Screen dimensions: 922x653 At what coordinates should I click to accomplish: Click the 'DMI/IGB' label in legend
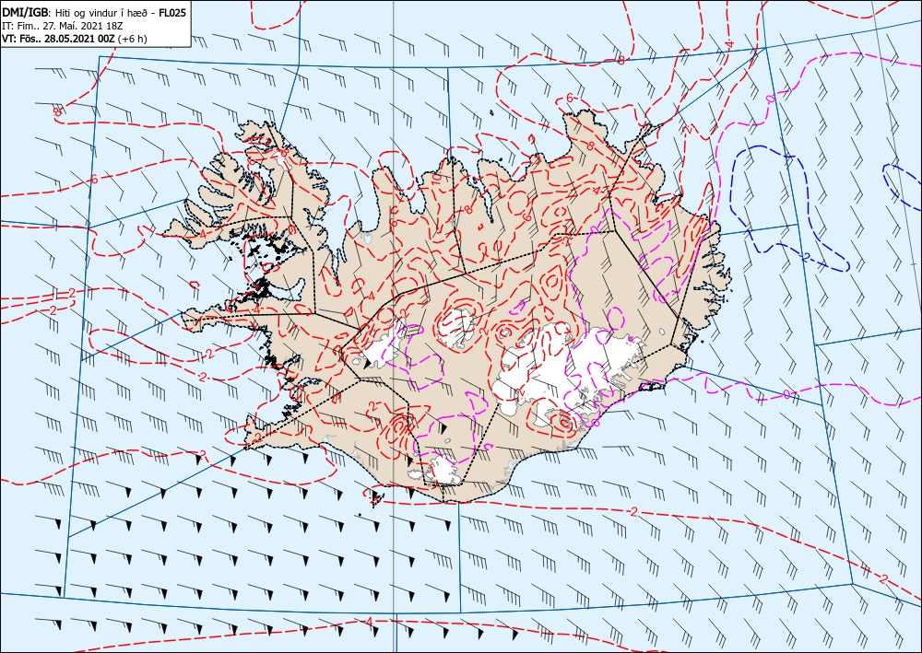[25, 13]
